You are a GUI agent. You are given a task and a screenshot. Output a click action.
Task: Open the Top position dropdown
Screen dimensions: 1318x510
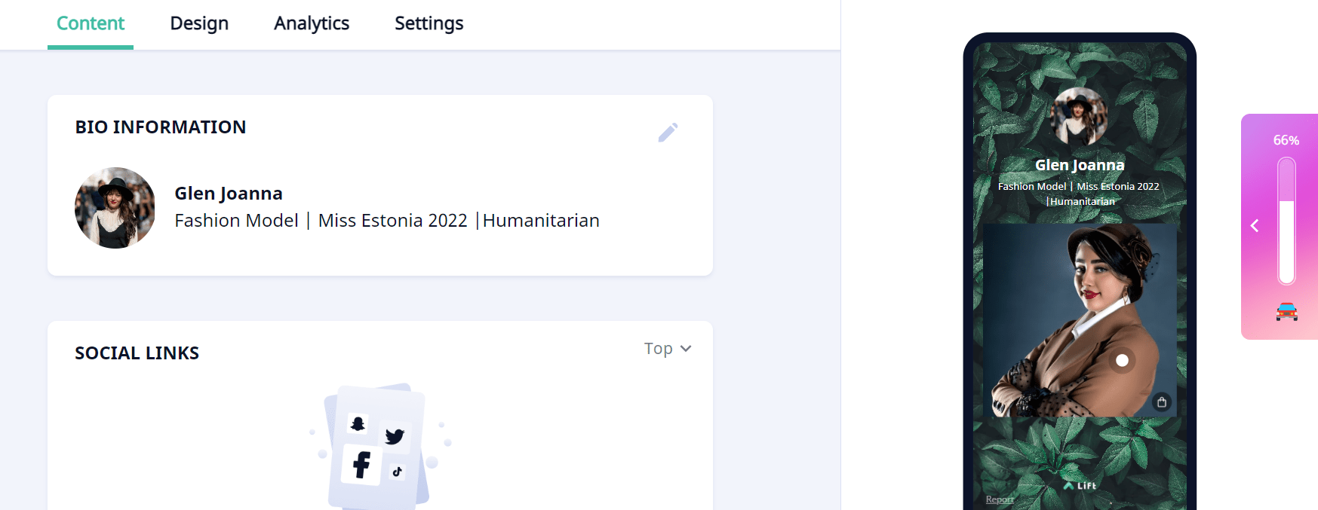[668, 349]
